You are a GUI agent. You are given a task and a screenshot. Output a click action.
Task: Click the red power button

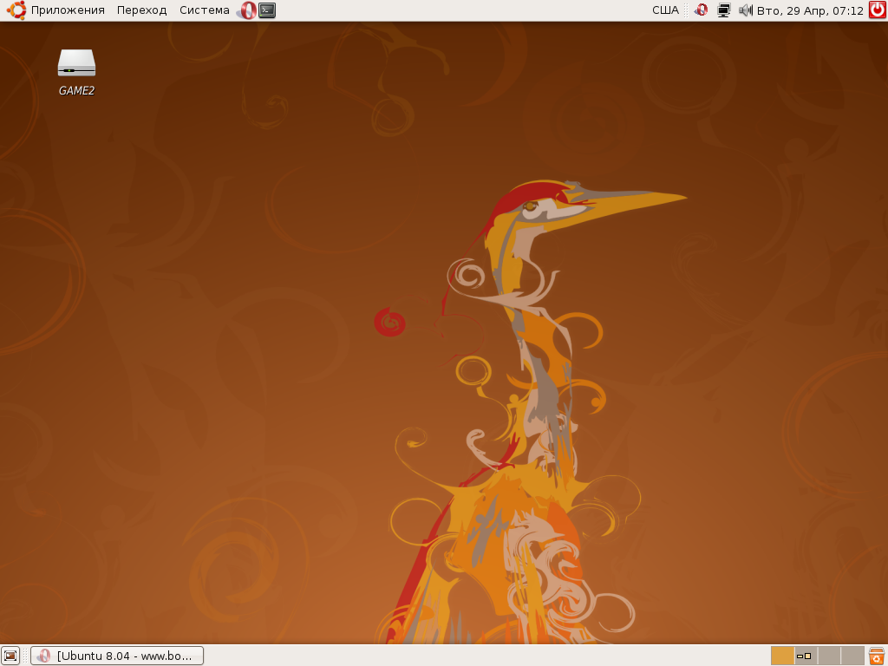878,10
